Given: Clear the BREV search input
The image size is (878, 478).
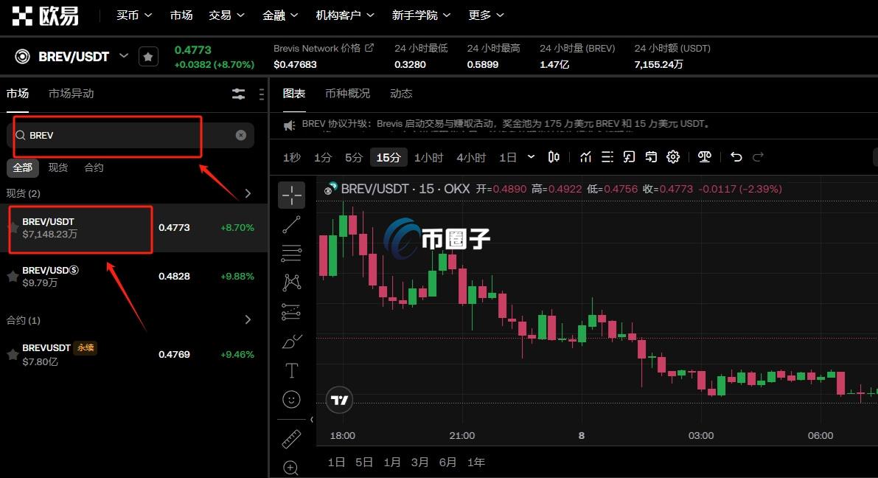Looking at the screenshot, I should tap(241, 134).
